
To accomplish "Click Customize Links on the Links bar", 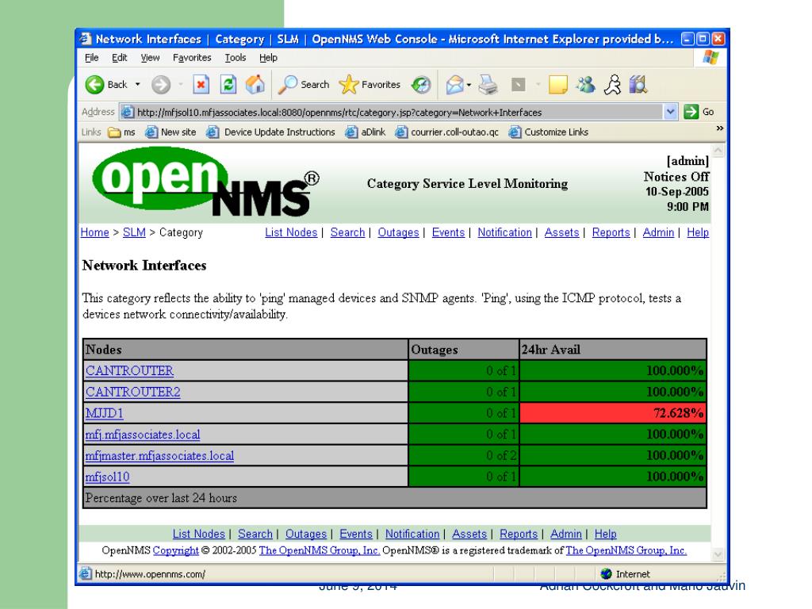I will [x=549, y=132].
